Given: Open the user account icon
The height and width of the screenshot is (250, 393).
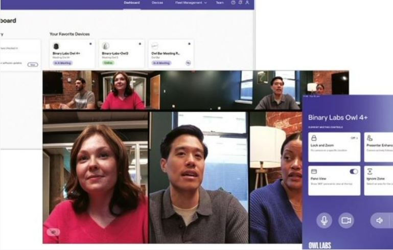Looking at the screenshot, I should [247, 3].
